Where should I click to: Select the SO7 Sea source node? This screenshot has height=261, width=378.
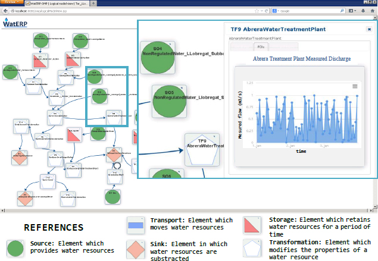coord(113,197)
